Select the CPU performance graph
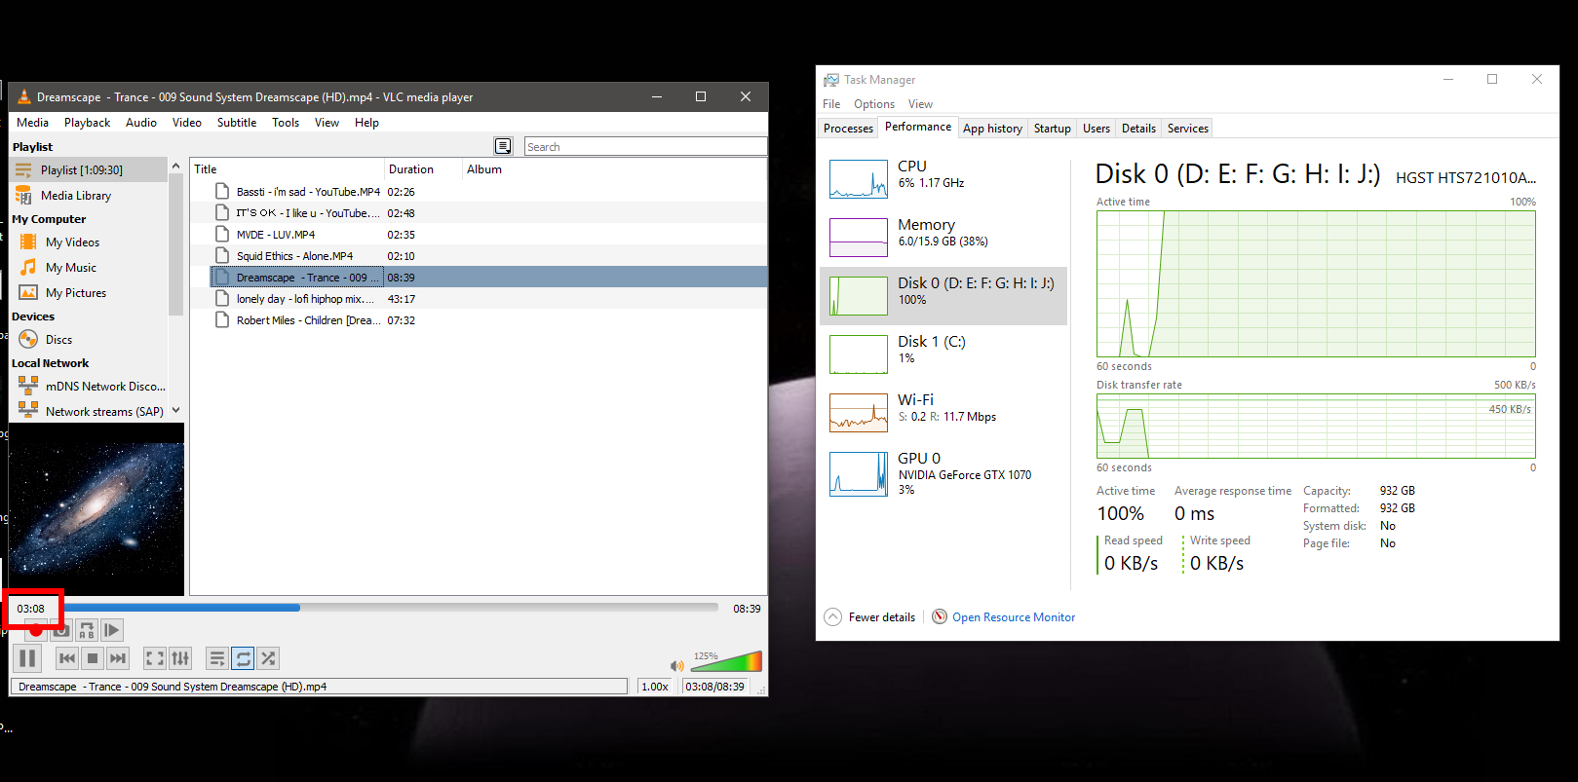1578x782 pixels. point(859,179)
